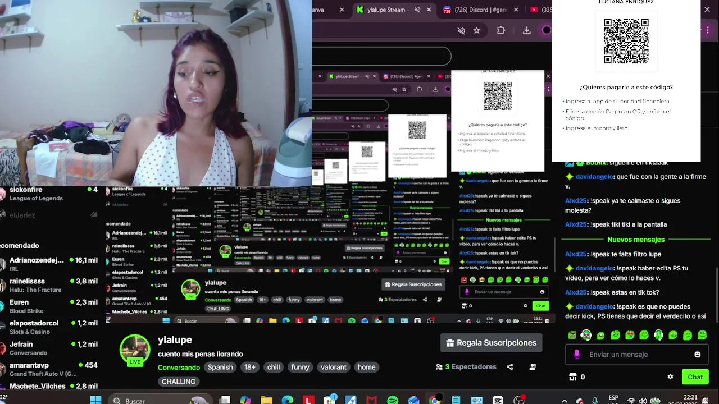The height and width of the screenshot is (404, 719).
Task: Click taskbar Buscar search box
Action: [x=160, y=400]
